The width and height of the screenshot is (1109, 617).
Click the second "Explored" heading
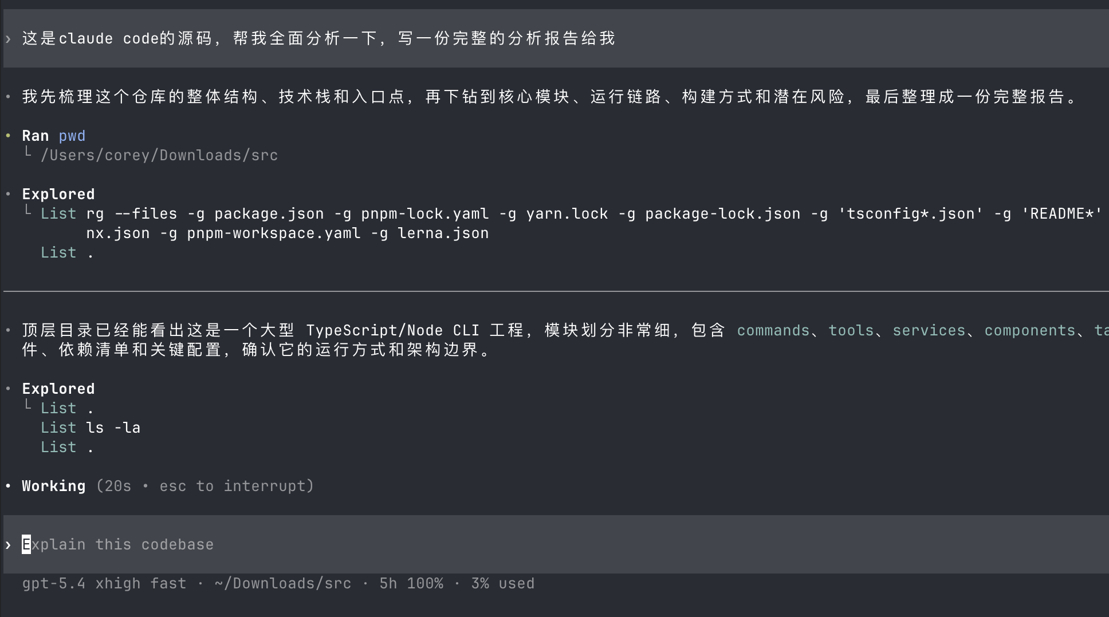[x=58, y=389]
